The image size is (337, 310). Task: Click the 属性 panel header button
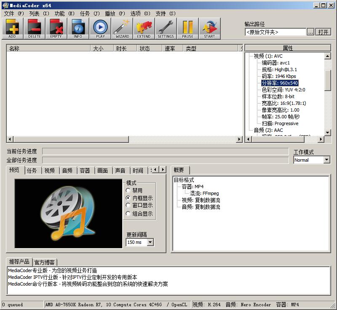click(x=288, y=48)
